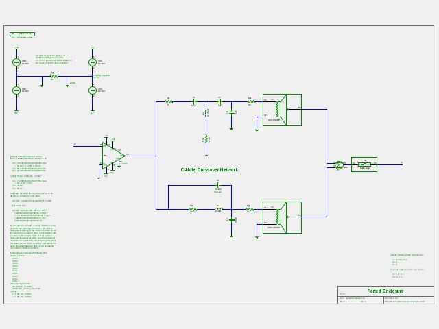Image resolution: width=439 pixels, height=329 pixels.
Task: Click the lower-left voltage source in supply section
Action: [16, 90]
